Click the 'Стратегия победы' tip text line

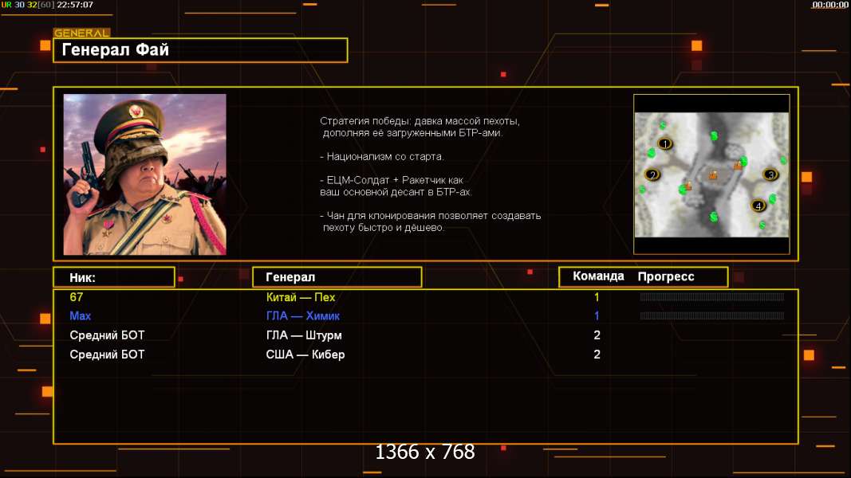(420, 121)
